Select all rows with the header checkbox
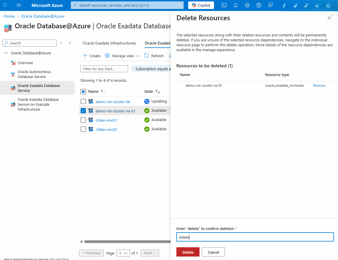This screenshot has height=260, width=338. coord(83,91)
